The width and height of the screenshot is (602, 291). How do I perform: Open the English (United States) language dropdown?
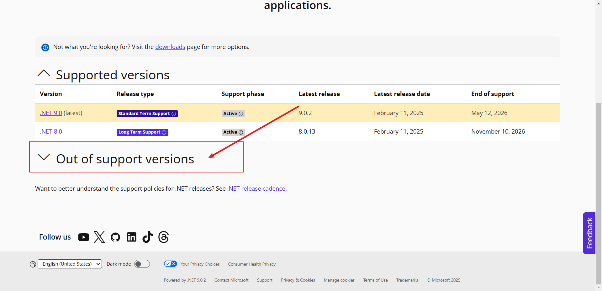click(x=70, y=264)
